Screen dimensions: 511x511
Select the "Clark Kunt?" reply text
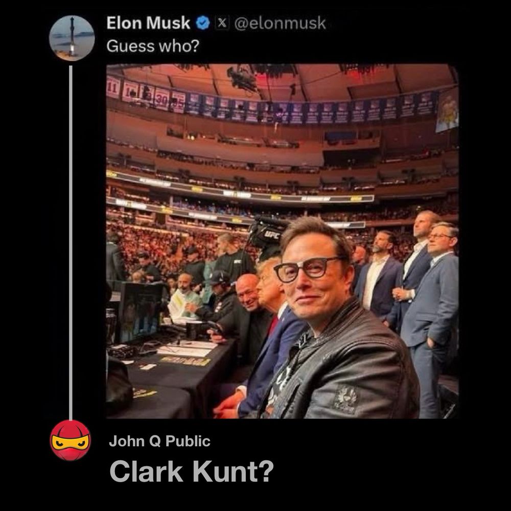(x=192, y=471)
